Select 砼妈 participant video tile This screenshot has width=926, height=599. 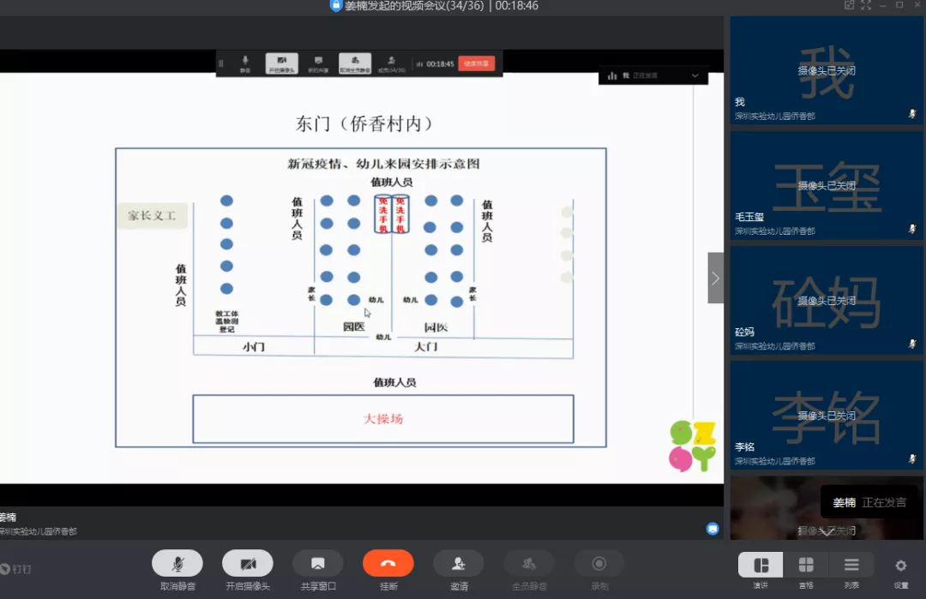827,301
